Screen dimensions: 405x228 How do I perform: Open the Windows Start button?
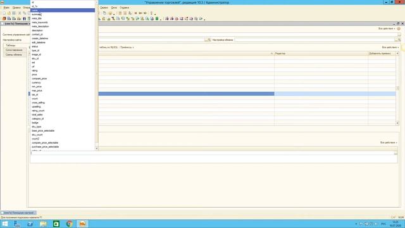tap(5, 224)
